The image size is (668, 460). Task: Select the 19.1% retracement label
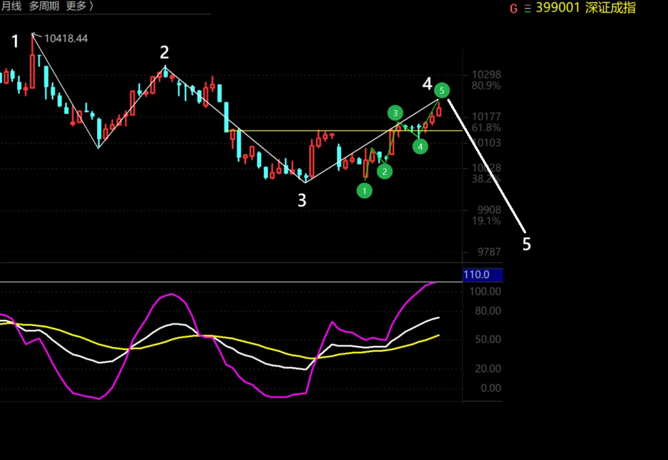coord(486,221)
